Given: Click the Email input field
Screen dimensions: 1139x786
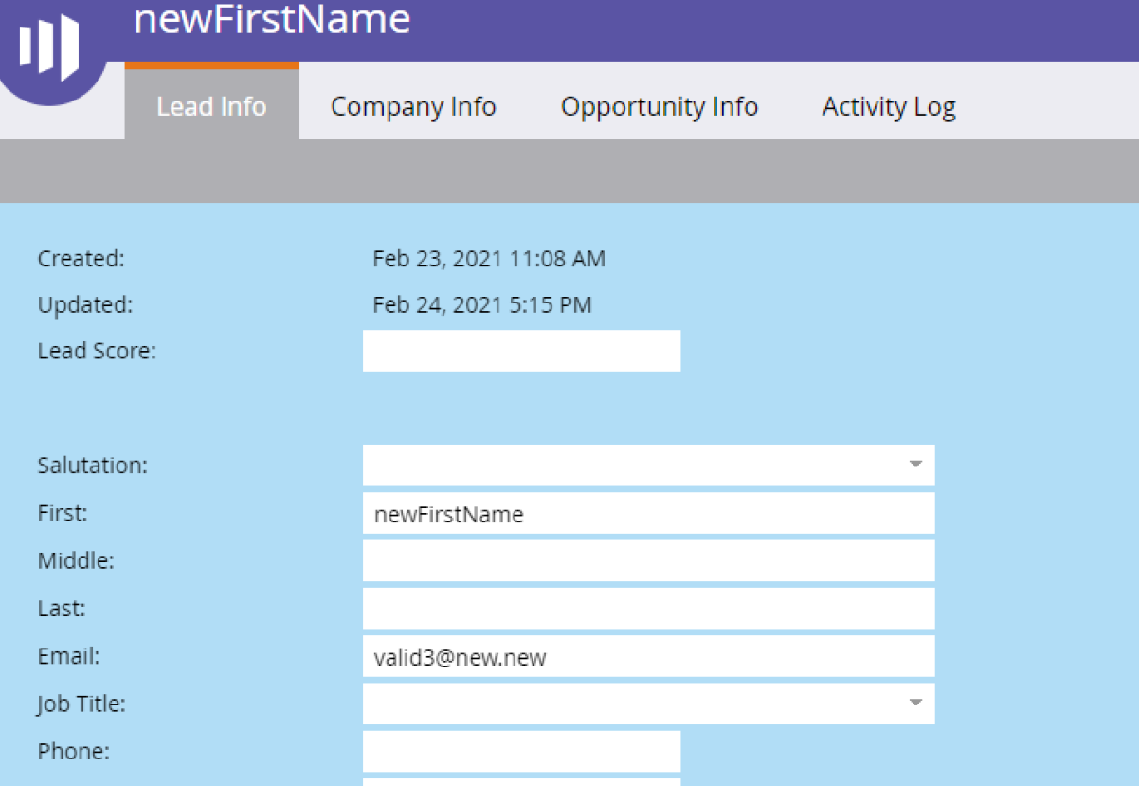Looking at the screenshot, I should click(648, 656).
